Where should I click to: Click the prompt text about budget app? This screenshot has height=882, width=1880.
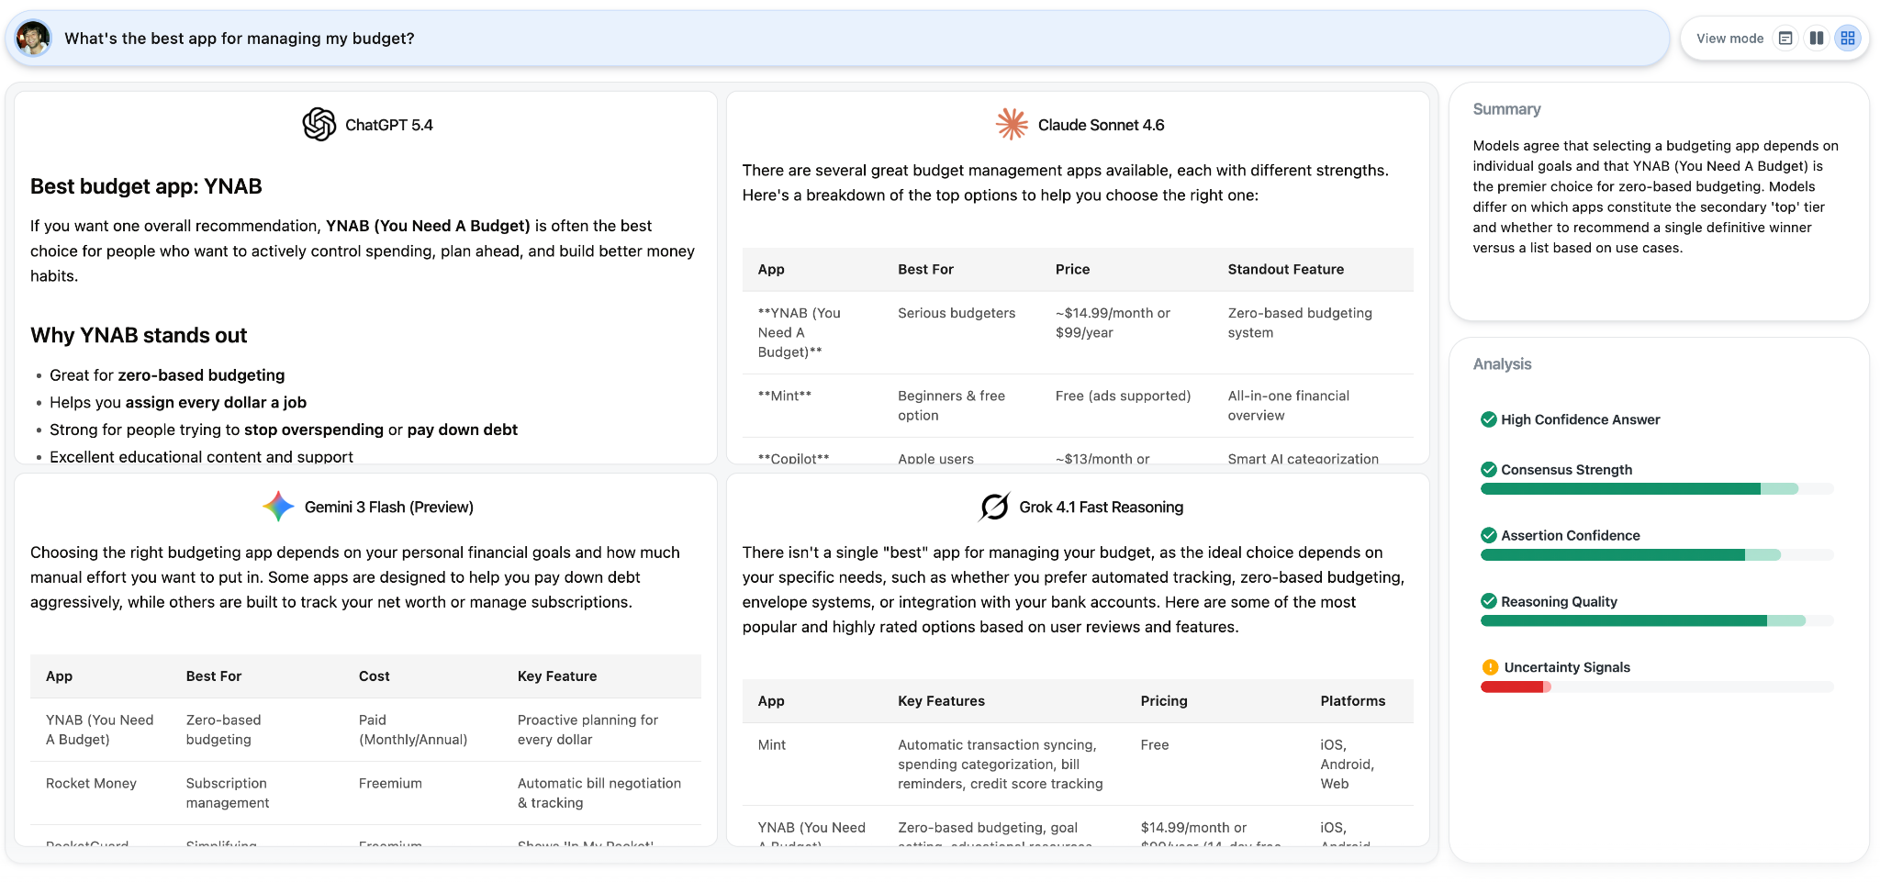point(240,39)
